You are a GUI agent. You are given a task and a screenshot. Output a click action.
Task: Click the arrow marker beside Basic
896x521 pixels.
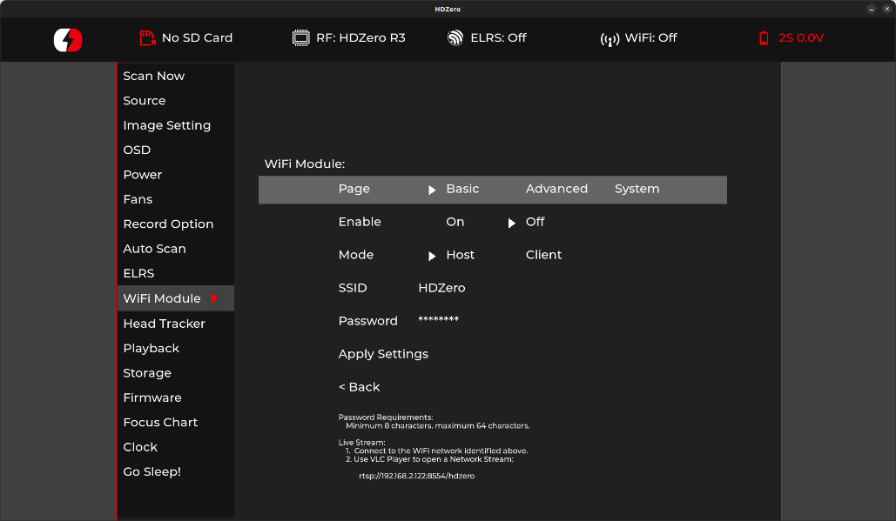click(x=432, y=190)
